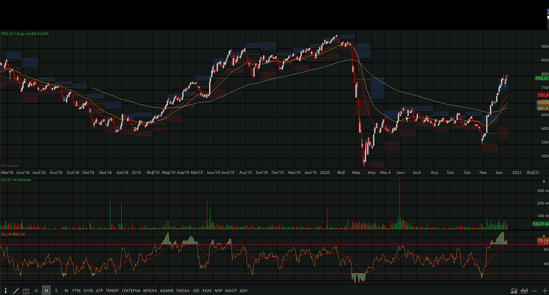Viewport: 549px width, 295px height.
Task: Close the Volume panel
Action: pos(544,181)
